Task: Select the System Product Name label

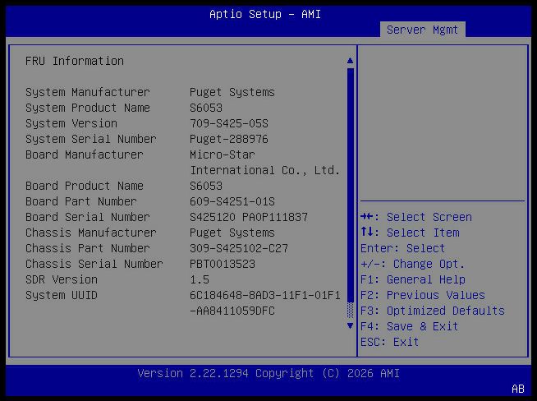Action: pyautogui.click(x=87, y=108)
